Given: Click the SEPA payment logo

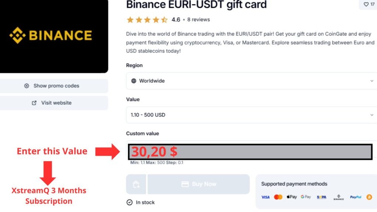Looking at the screenshot, I should point(321,197).
